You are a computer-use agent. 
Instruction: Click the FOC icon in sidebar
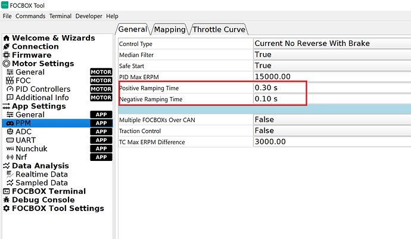[10, 80]
